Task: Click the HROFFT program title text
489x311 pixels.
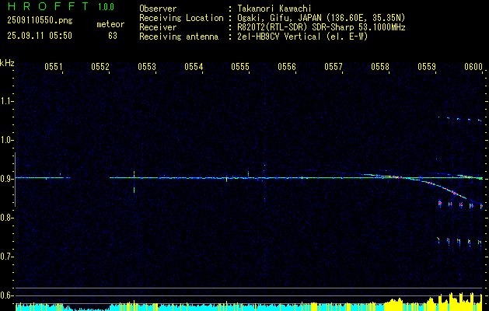Action: [48, 6]
